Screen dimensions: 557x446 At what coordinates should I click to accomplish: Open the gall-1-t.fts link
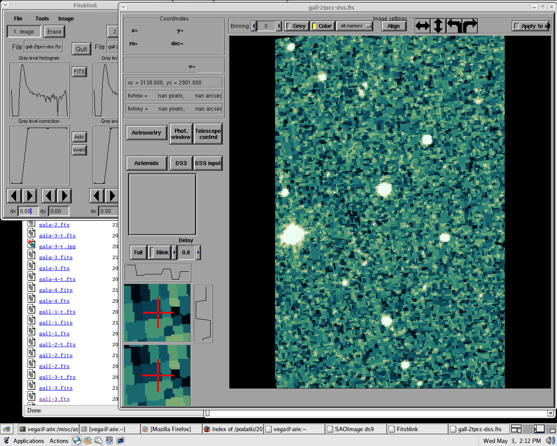(x=57, y=312)
